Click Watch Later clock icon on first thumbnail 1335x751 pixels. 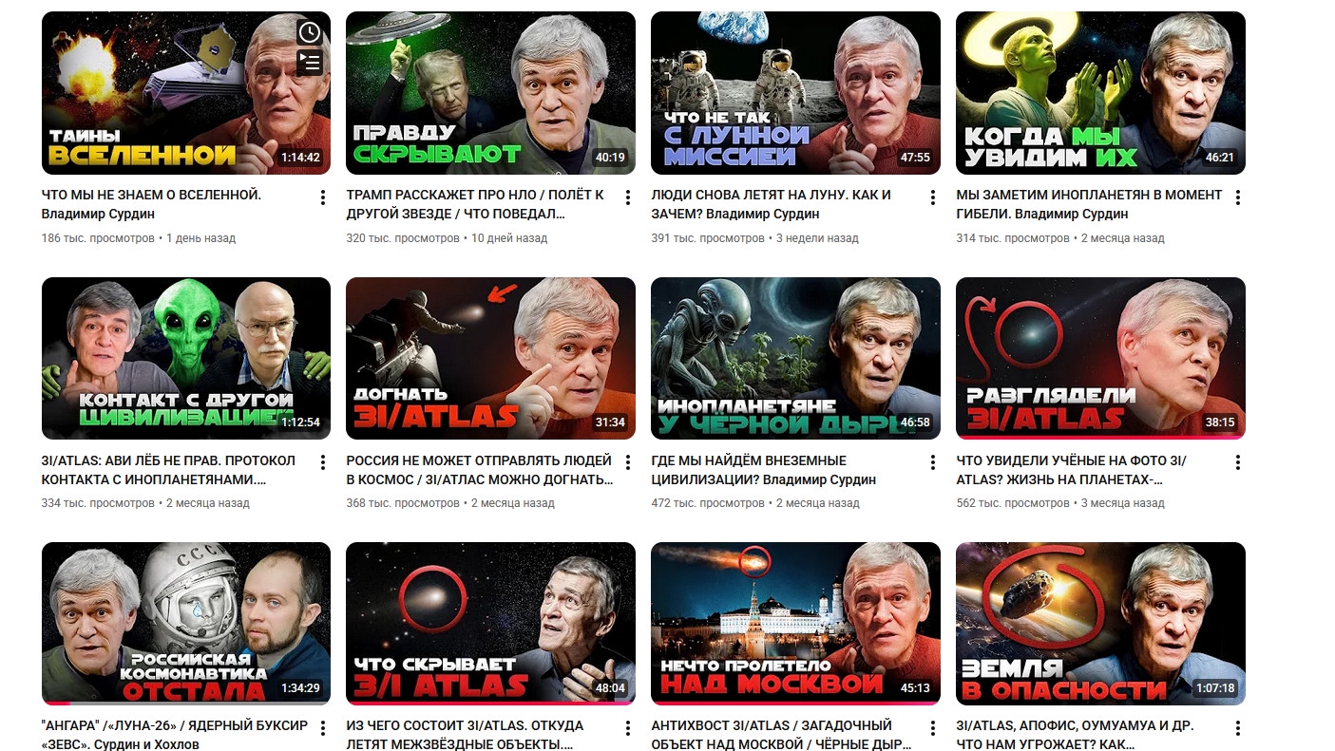[310, 32]
